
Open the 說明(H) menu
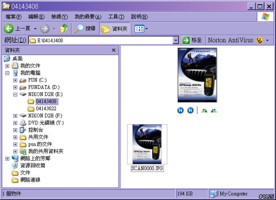pos(139,17)
